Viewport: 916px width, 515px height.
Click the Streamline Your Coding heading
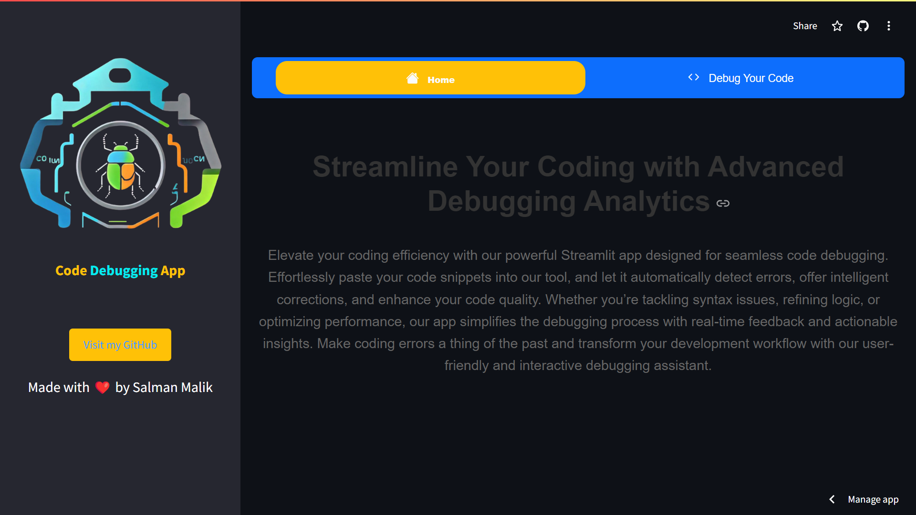(578, 184)
